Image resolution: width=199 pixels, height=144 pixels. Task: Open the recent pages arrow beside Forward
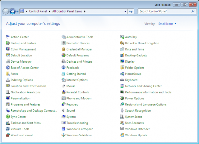(17, 12)
